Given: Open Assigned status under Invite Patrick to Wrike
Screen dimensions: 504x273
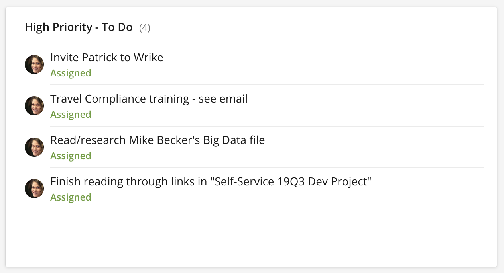Looking at the screenshot, I should click(x=71, y=73).
